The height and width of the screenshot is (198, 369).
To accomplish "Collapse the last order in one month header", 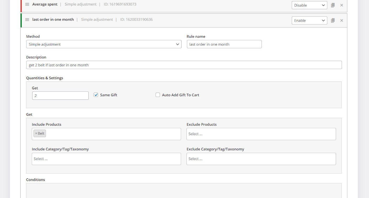I will pyautogui.click(x=209, y=20).
